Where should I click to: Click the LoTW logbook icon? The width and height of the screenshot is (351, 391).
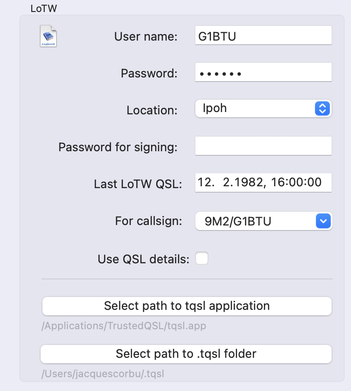pyautogui.click(x=48, y=36)
